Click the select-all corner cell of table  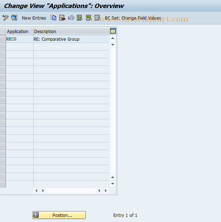pos(3,31)
